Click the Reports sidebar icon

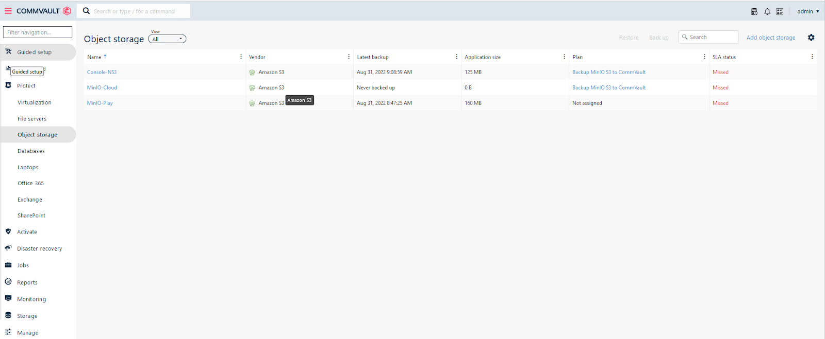tap(8, 282)
